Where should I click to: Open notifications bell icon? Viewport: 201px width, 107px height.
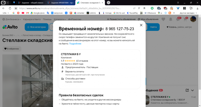tap(171, 19)
